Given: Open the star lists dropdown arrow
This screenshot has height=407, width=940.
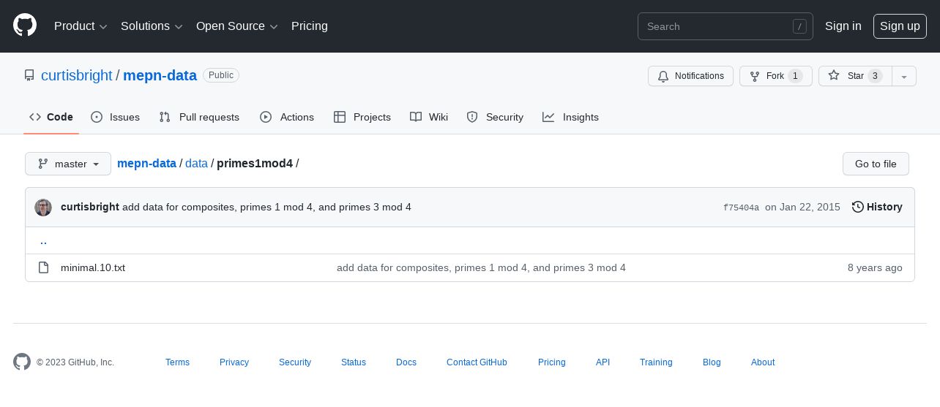Looking at the screenshot, I should click(904, 76).
